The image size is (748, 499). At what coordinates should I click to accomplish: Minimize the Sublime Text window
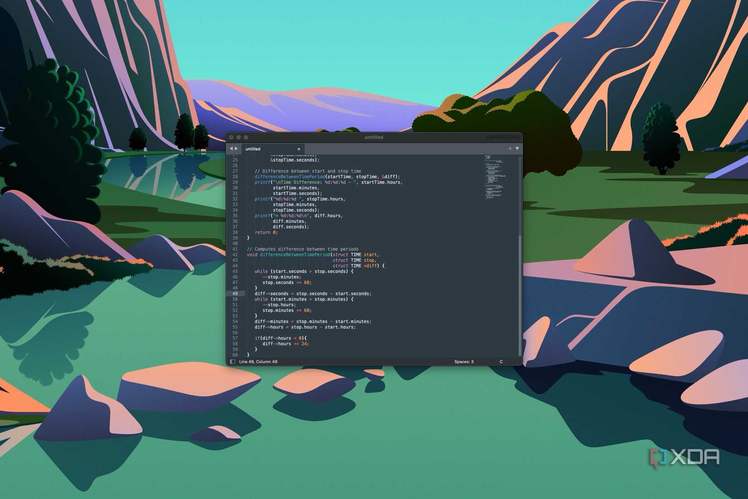click(x=238, y=137)
